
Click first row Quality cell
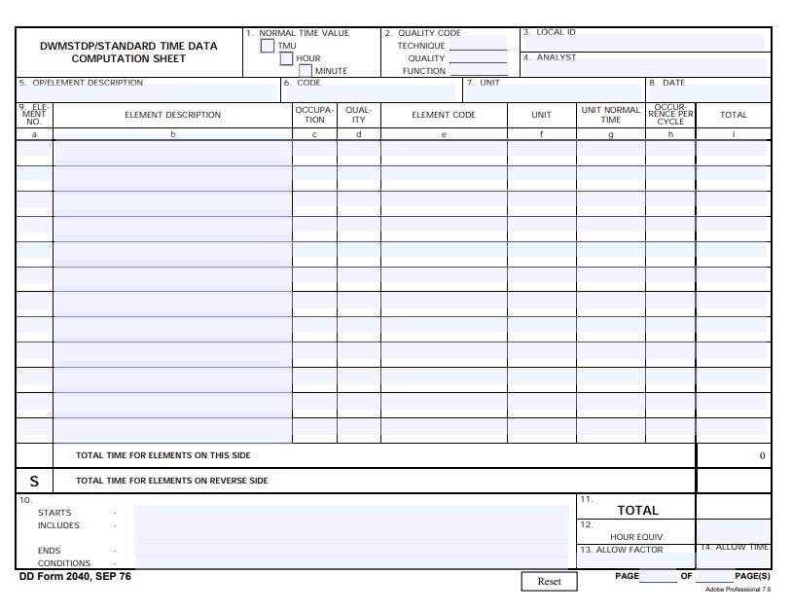coord(359,149)
